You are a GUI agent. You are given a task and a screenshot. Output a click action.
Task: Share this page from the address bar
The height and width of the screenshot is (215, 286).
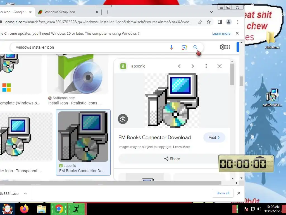coord(200,22)
